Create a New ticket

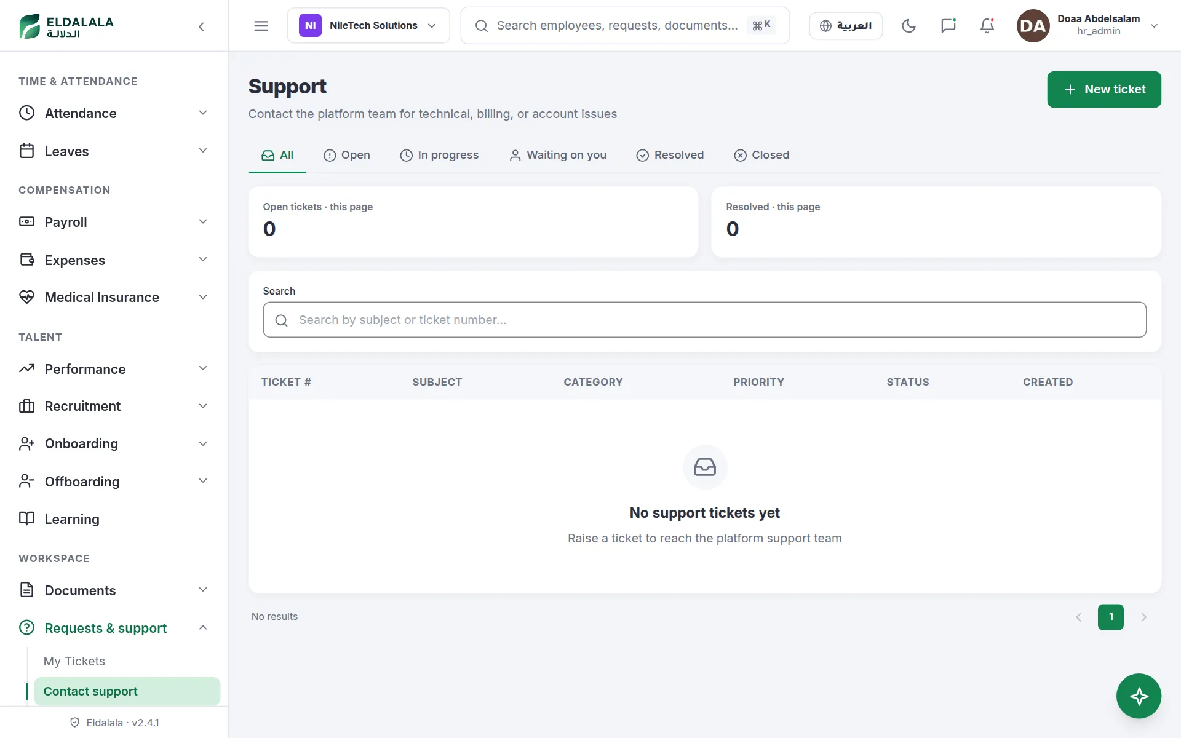coord(1104,90)
